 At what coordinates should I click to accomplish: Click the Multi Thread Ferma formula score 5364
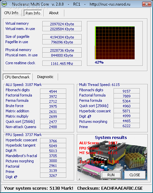[127, 101]
